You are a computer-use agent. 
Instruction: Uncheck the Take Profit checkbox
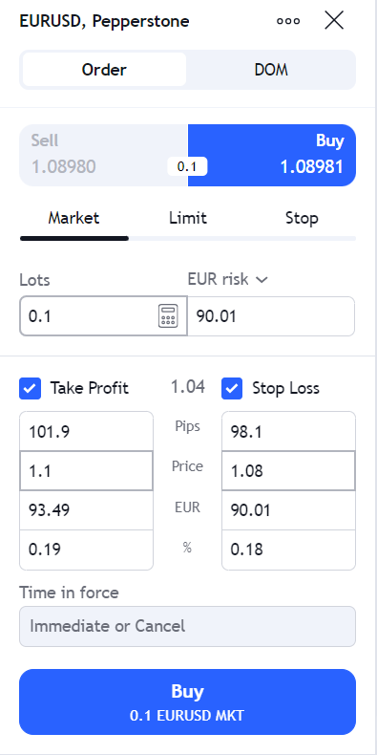click(x=31, y=388)
